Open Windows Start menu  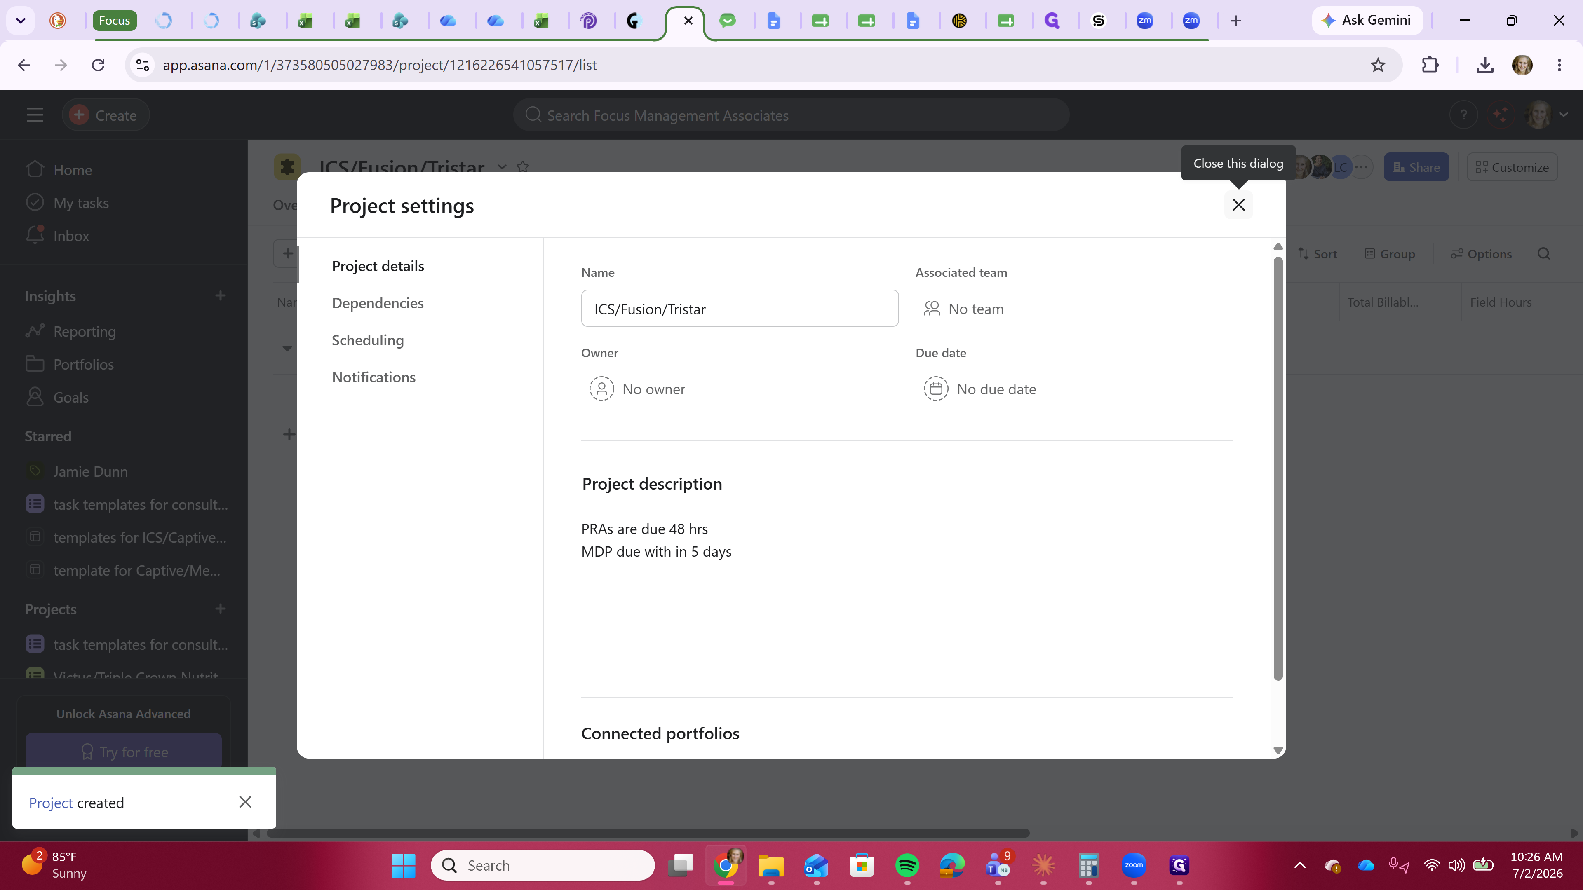[403, 865]
